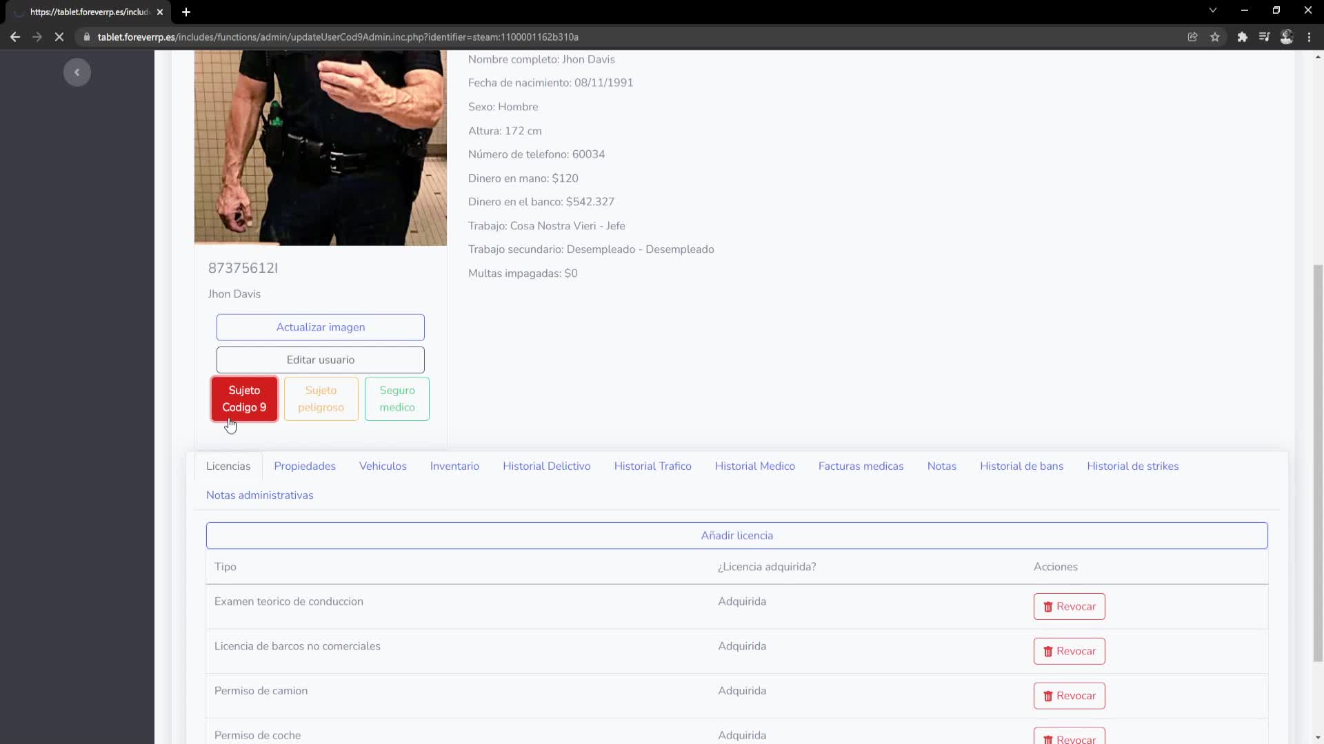The height and width of the screenshot is (744, 1324).
Task: Open the browser media playlist control icon
Action: (x=1264, y=37)
